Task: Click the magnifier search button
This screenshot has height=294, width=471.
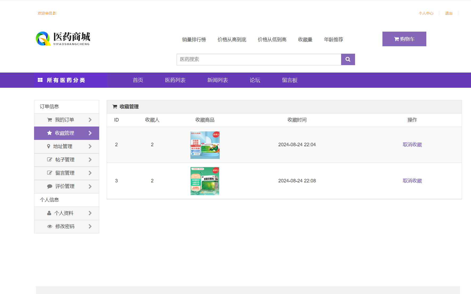Action: click(348, 60)
